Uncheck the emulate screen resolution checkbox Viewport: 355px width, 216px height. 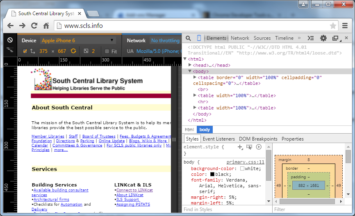click(x=25, y=51)
